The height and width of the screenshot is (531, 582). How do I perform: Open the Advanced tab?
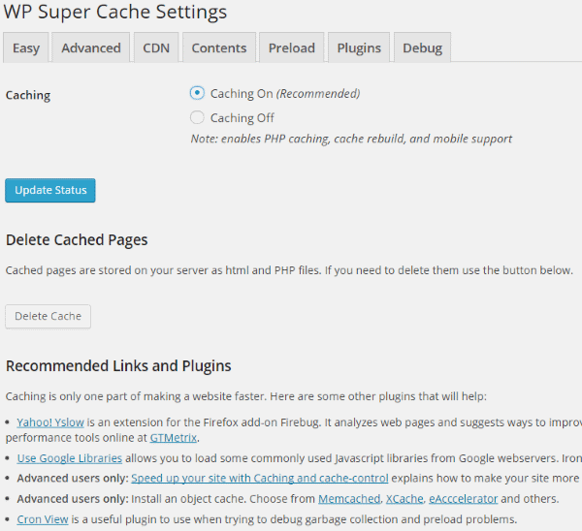91,47
